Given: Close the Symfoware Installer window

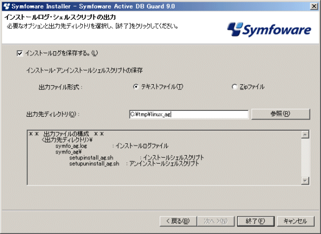Looking at the screenshot, I should (314, 6).
